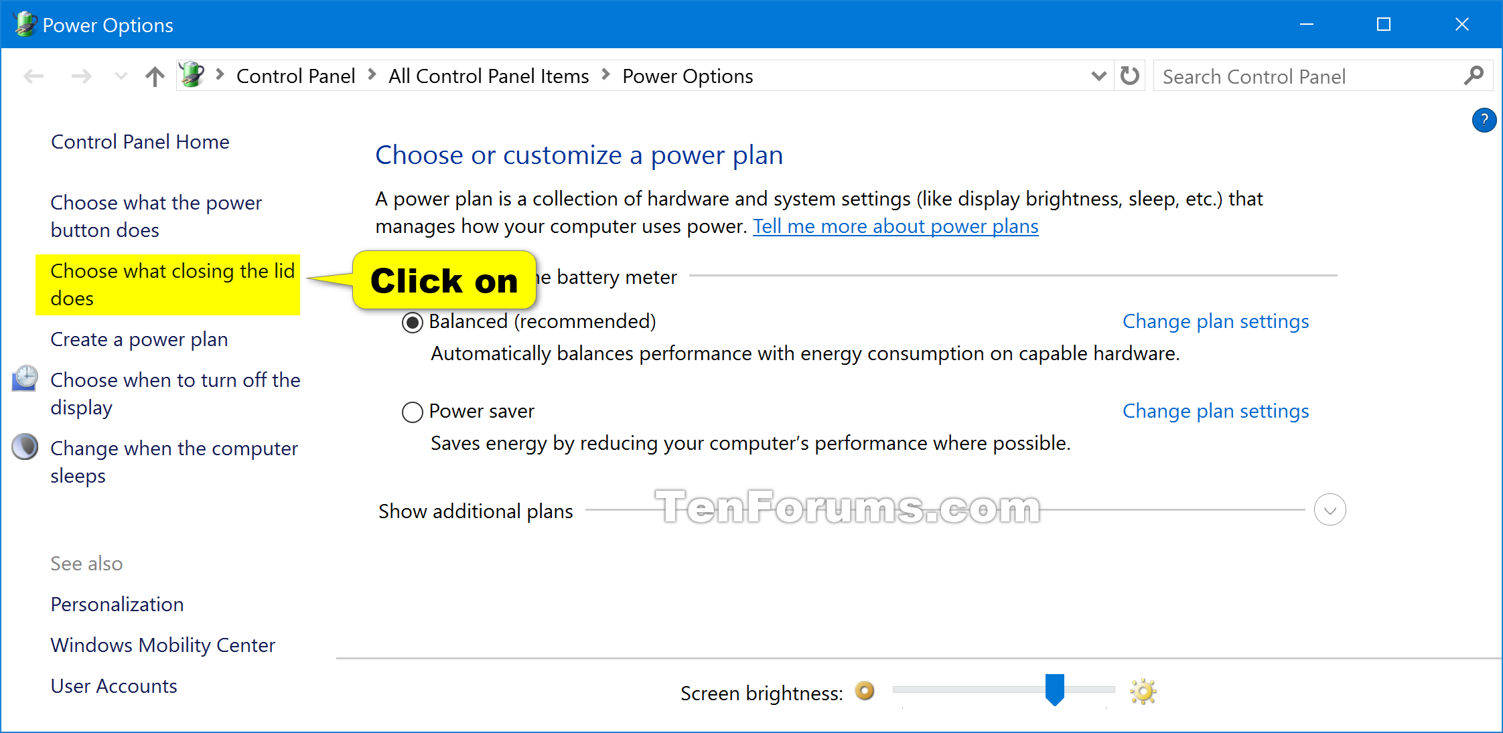
Task: Open Change plan settings for Balanced
Action: (1216, 321)
